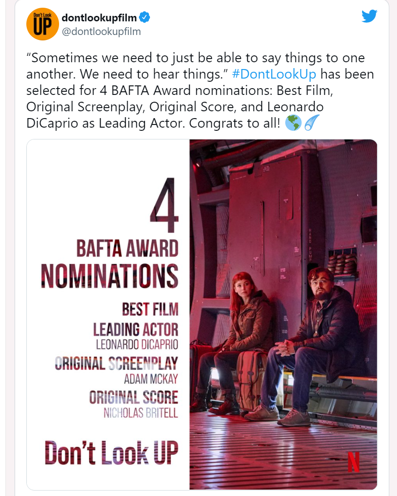
Task: Open the @dontlookupfilm handle
Action: coord(101,32)
